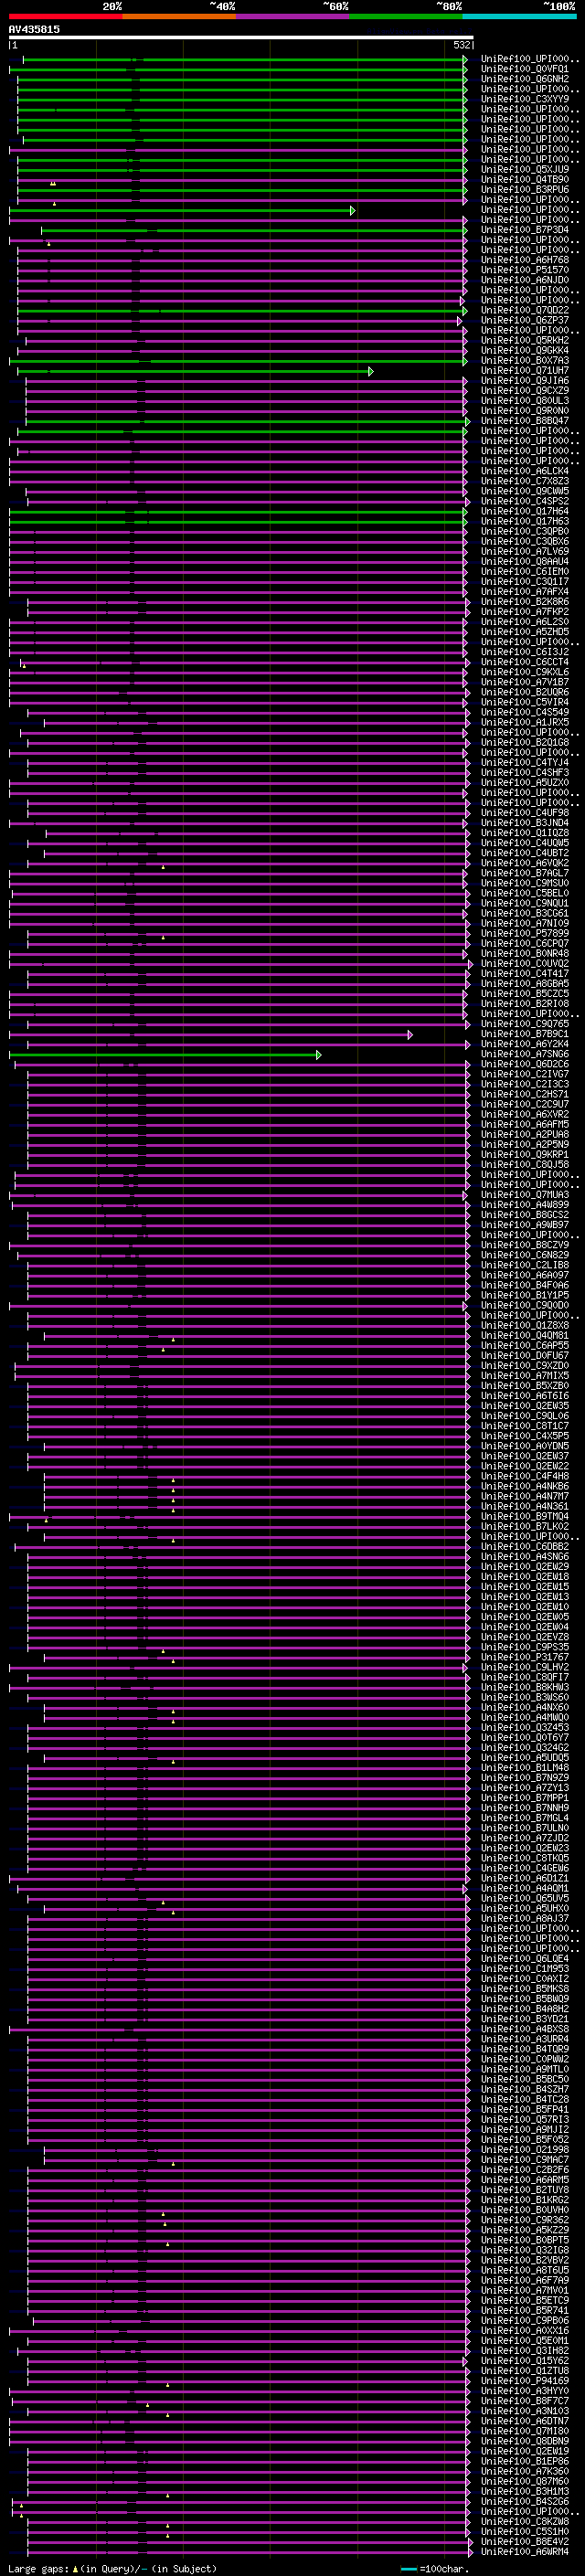Select the UniRef100_B7AGL7 label
Viewport: 585px width, 2576px height.
525,873
